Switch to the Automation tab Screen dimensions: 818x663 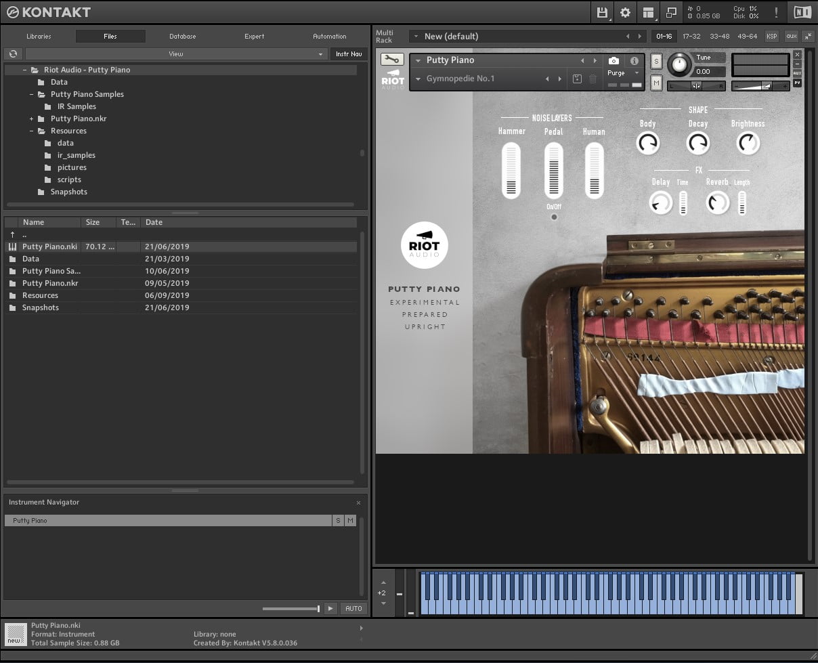tap(330, 37)
